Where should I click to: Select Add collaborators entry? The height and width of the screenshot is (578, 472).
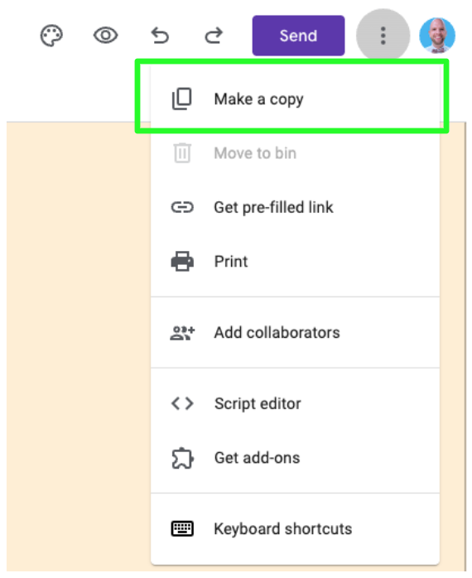(x=295, y=333)
